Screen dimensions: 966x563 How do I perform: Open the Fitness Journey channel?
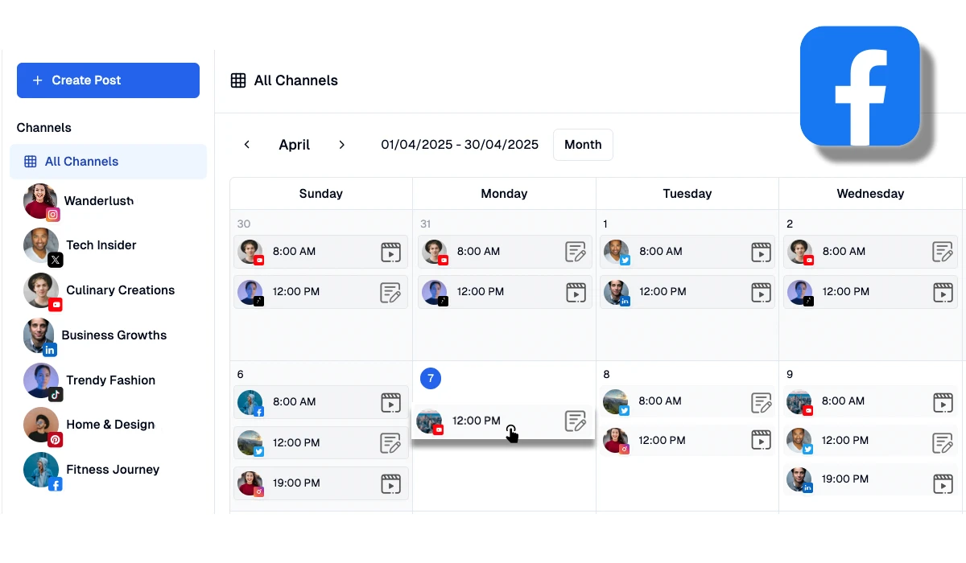pyautogui.click(x=91, y=470)
